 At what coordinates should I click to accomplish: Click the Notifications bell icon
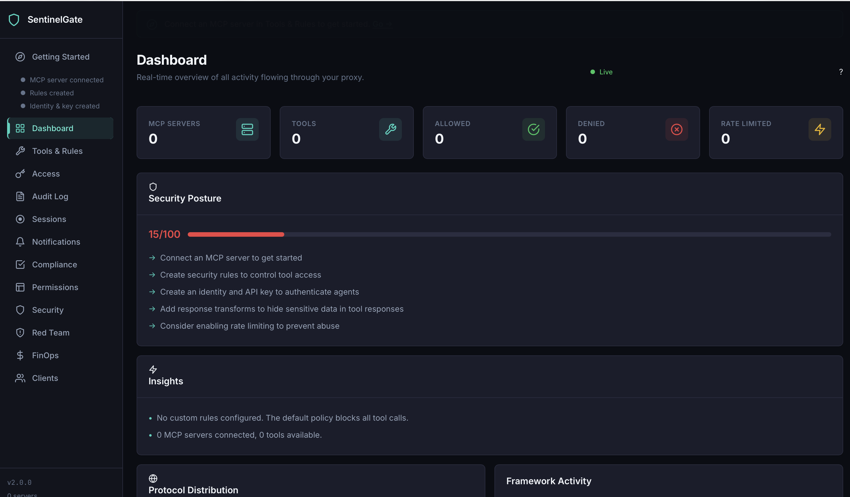coord(20,242)
